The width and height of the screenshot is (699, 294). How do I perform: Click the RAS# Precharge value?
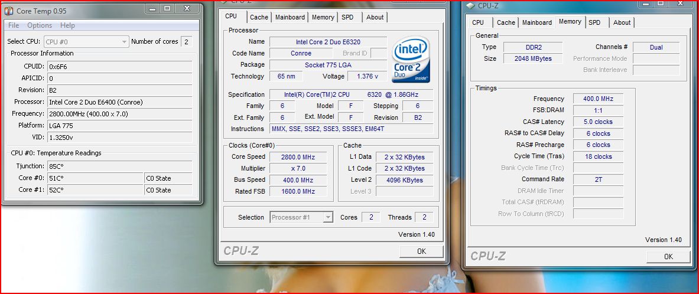[x=598, y=145]
